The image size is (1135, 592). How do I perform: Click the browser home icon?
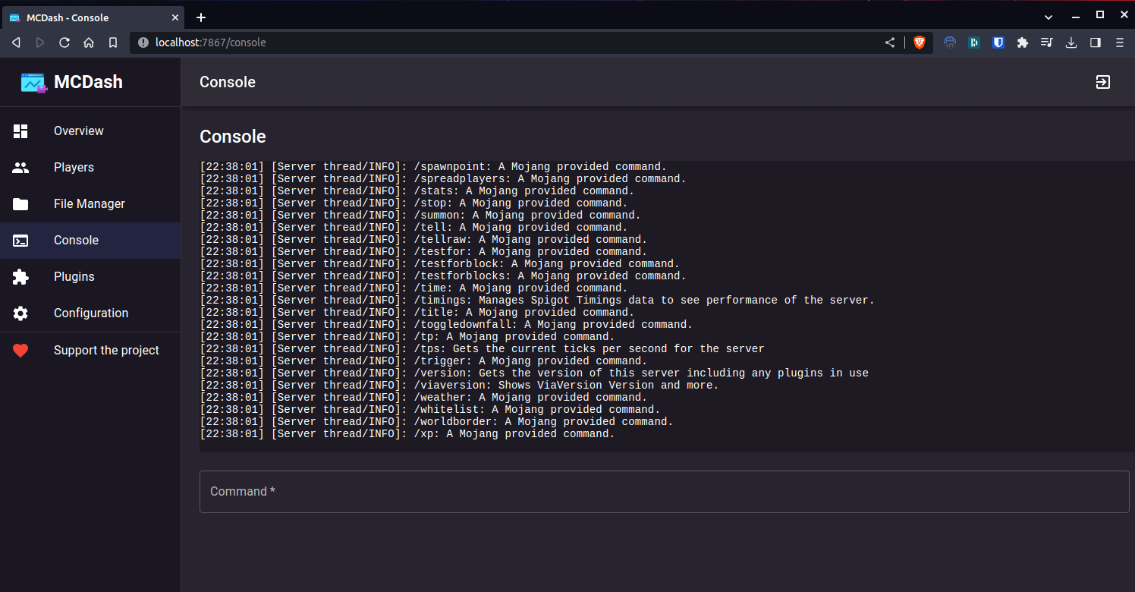tap(89, 43)
